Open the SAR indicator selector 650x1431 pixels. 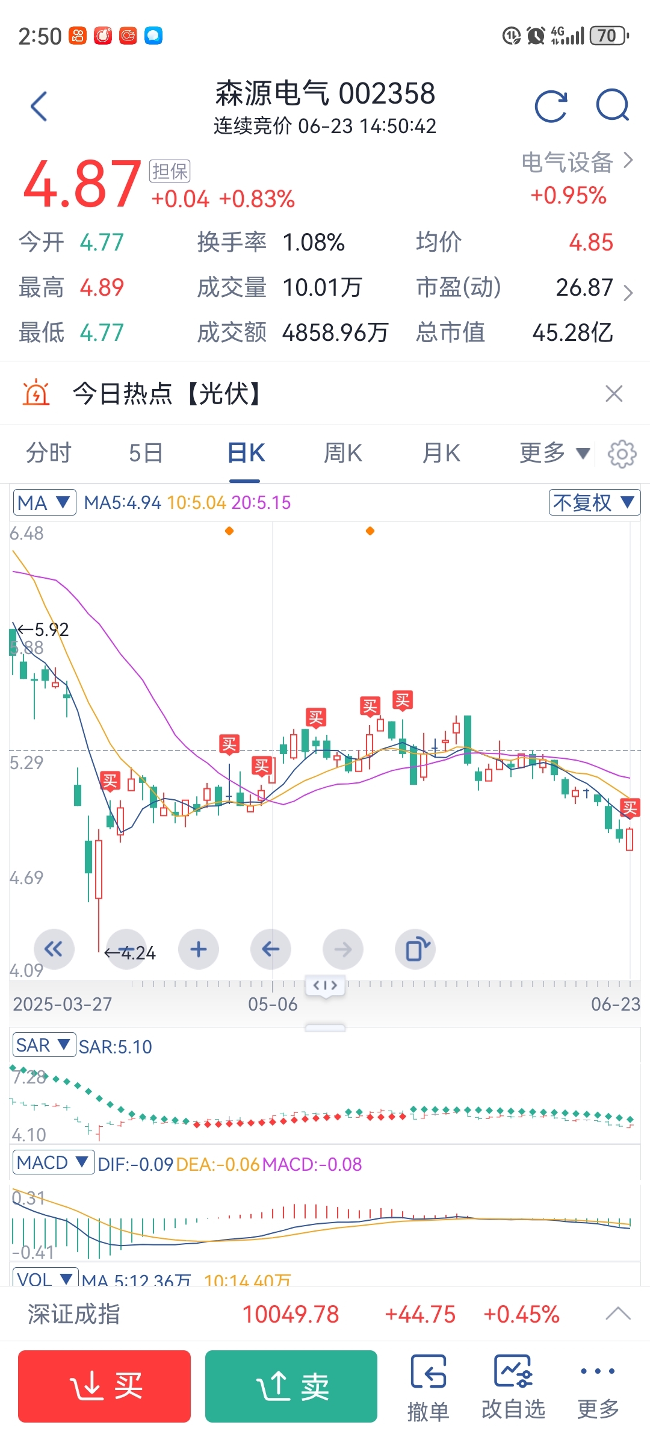[44, 1045]
